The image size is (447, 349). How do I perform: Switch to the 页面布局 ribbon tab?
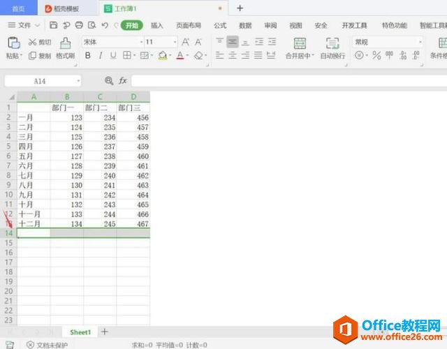tap(189, 26)
